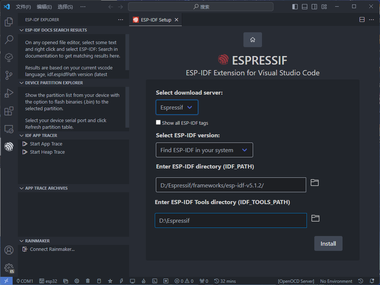The width and height of the screenshot is (380, 285).
Task: Toggle primary side bar layout button
Action: click(x=295, y=7)
